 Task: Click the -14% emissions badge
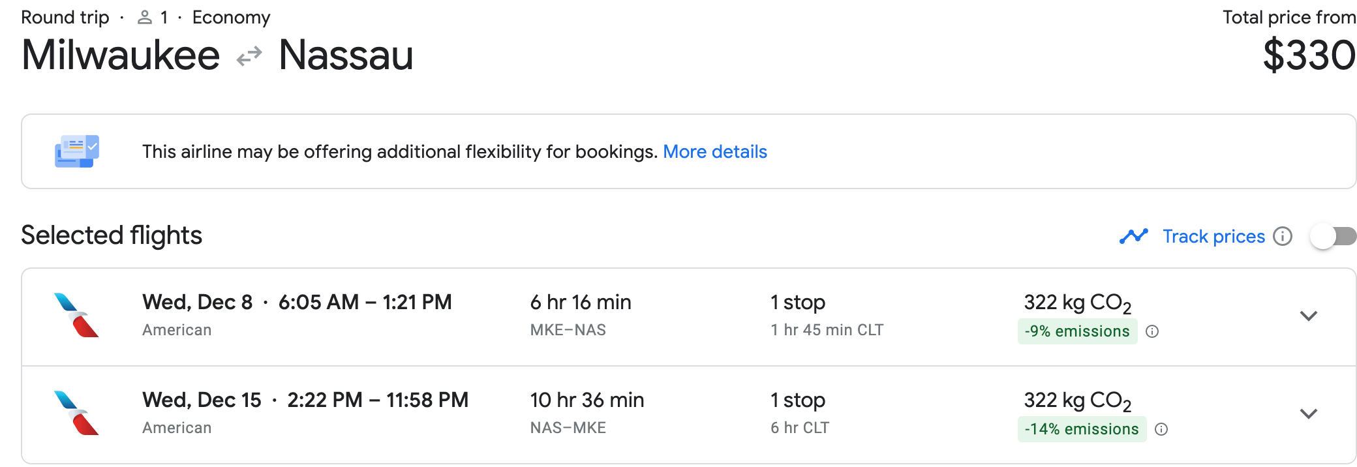(x=1081, y=429)
